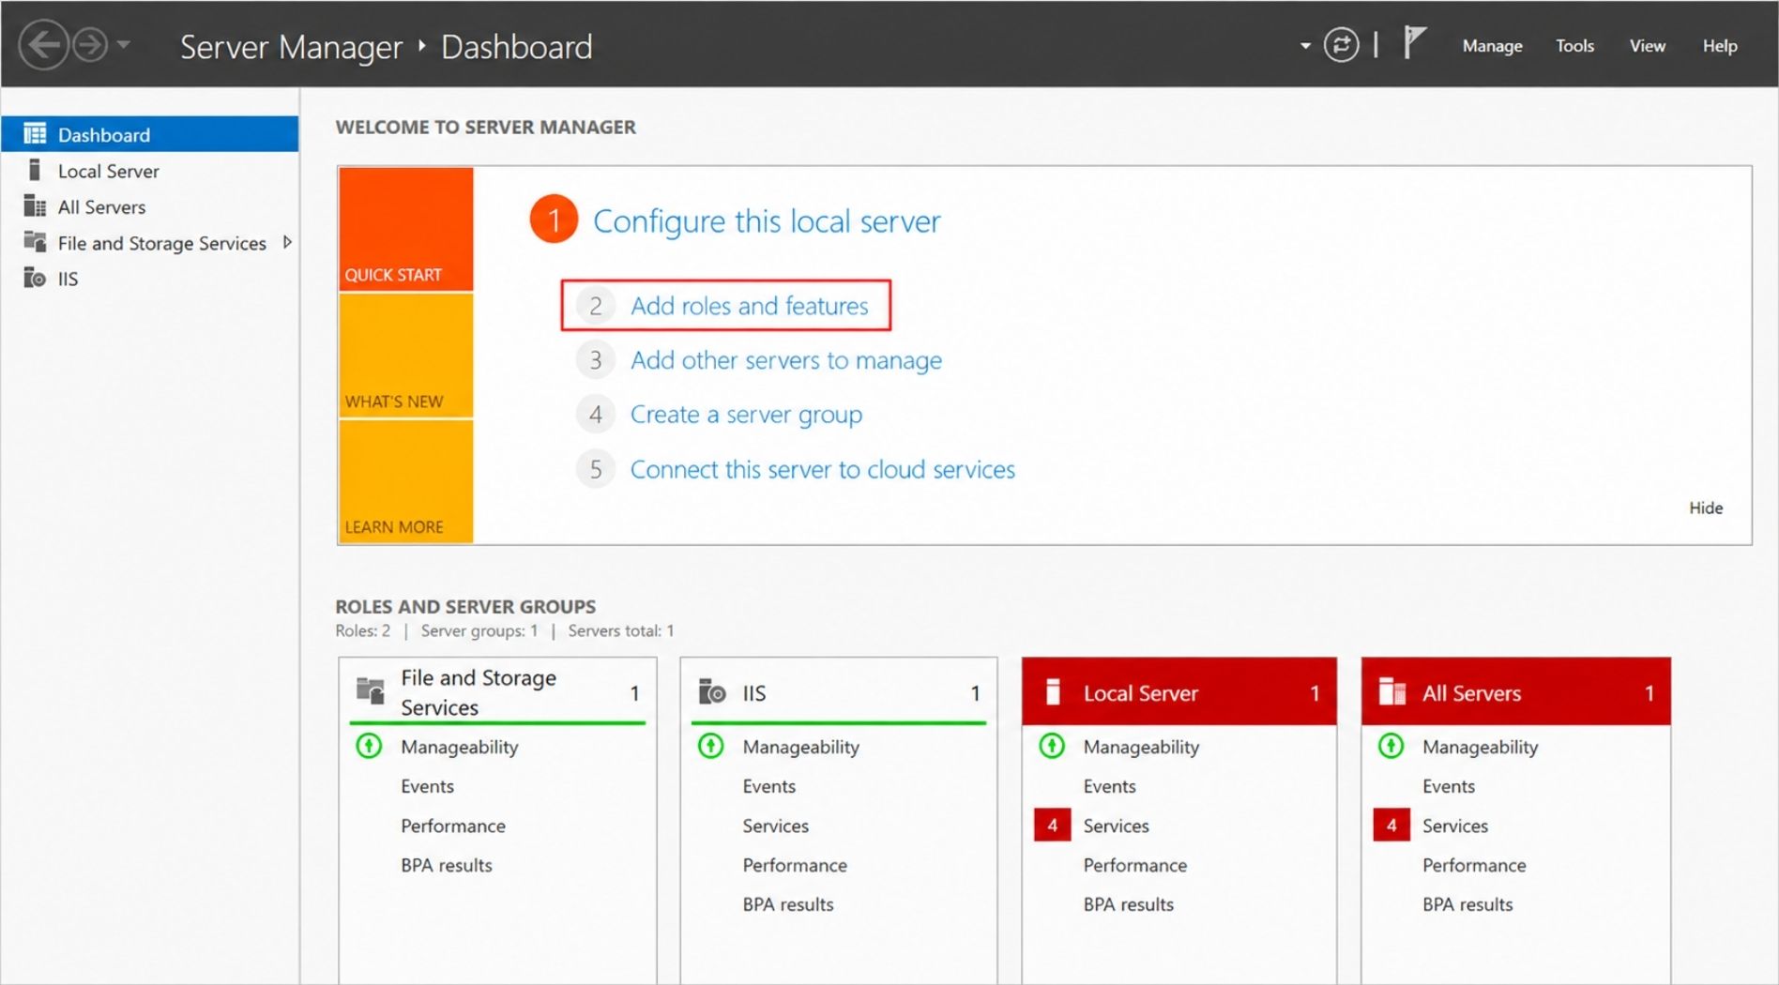Click the red Services alert badge under All Servers
The width and height of the screenshot is (1779, 985).
click(1391, 825)
